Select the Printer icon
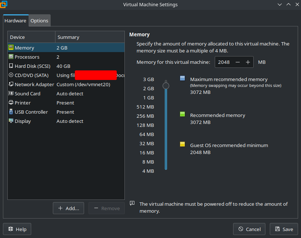 11,103
